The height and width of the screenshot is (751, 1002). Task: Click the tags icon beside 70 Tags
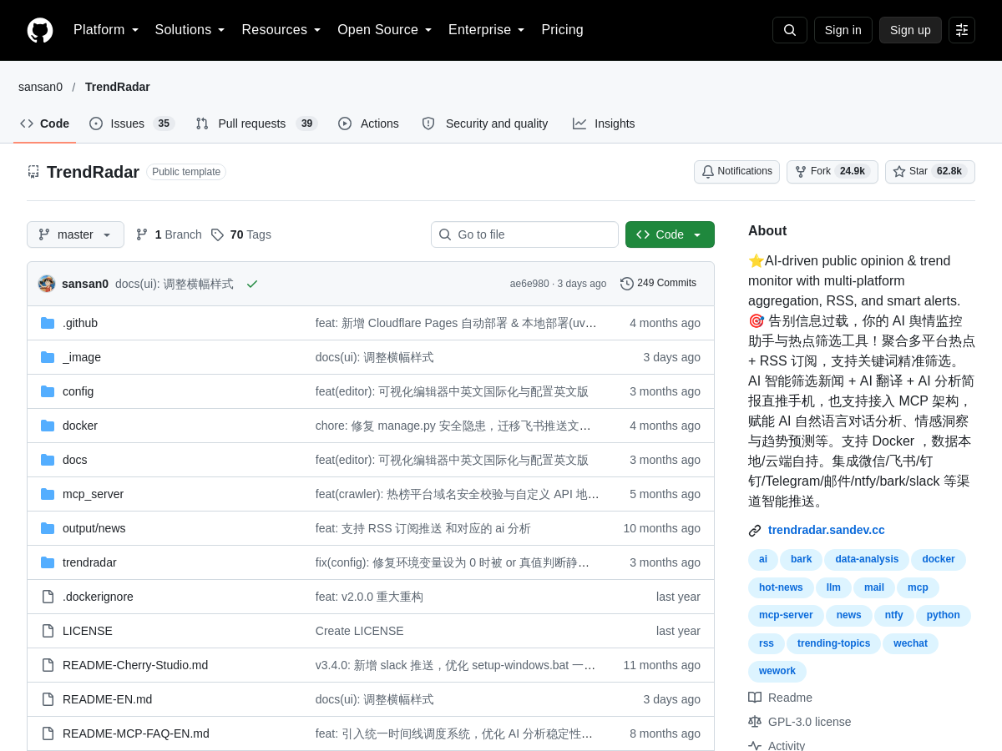[x=217, y=234]
